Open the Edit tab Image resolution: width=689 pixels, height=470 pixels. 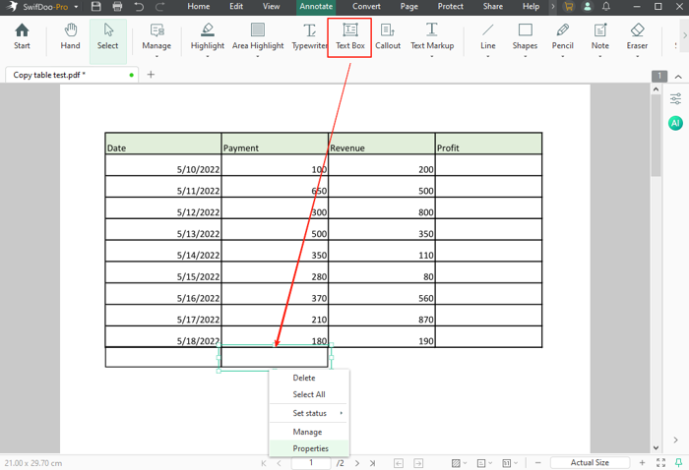tap(236, 7)
